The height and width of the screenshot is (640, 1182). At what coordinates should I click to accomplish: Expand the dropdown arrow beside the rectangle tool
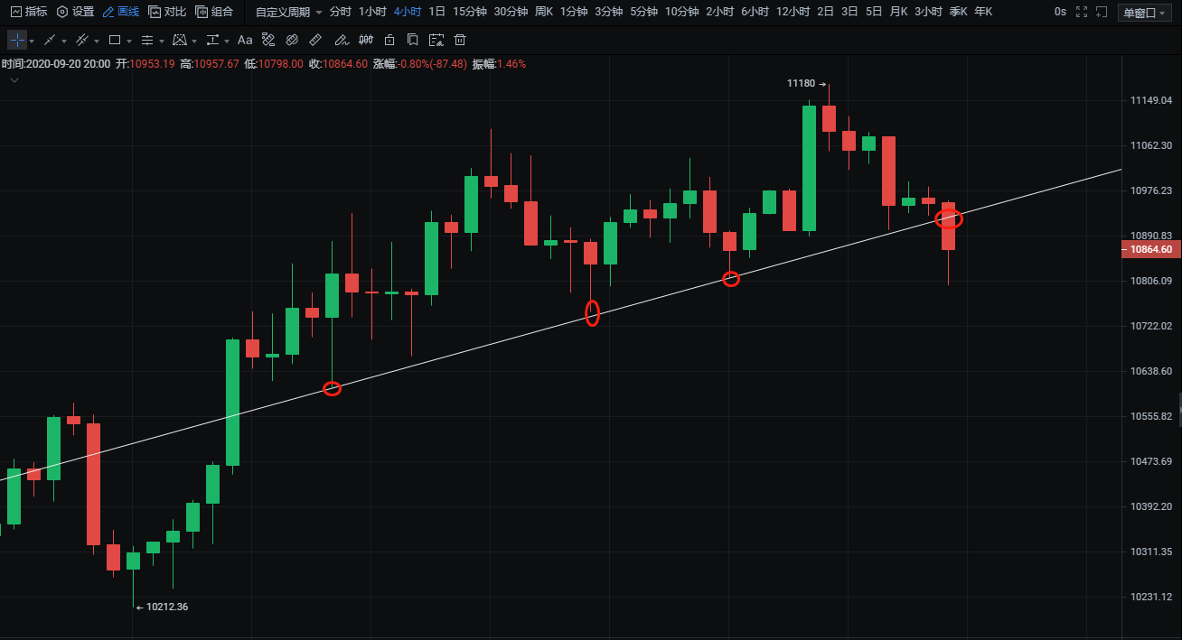tap(129, 42)
